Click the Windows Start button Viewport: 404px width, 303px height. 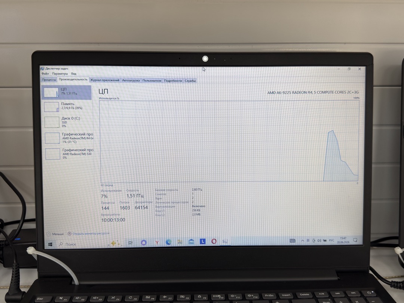point(50,244)
